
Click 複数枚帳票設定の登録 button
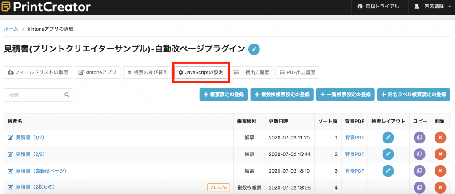click(x=282, y=95)
